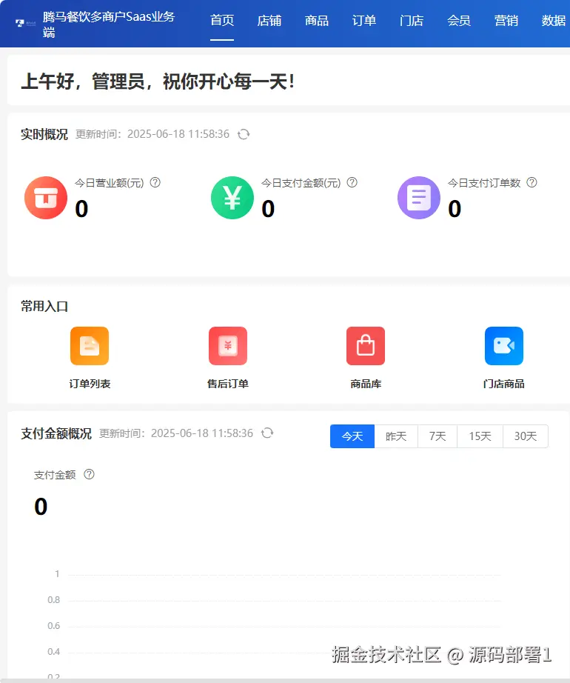Click the 实时概况 section title
The width and height of the screenshot is (570, 683).
tap(44, 134)
